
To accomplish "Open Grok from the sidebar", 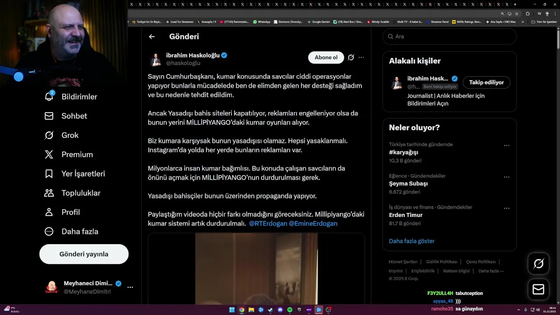I will point(61,135).
